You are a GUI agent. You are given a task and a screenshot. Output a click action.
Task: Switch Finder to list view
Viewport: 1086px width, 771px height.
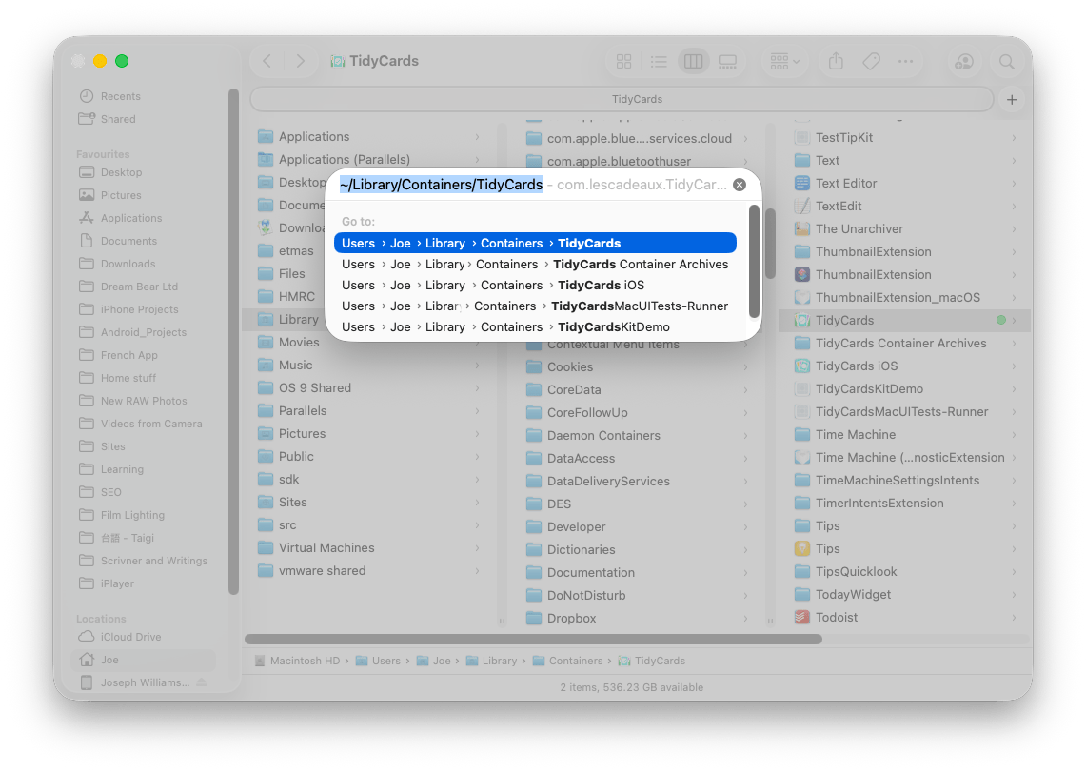pyautogui.click(x=659, y=61)
